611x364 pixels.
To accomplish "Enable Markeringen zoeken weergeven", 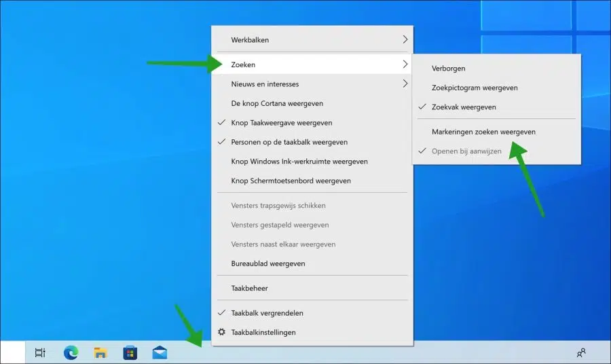I will tap(496, 132).
